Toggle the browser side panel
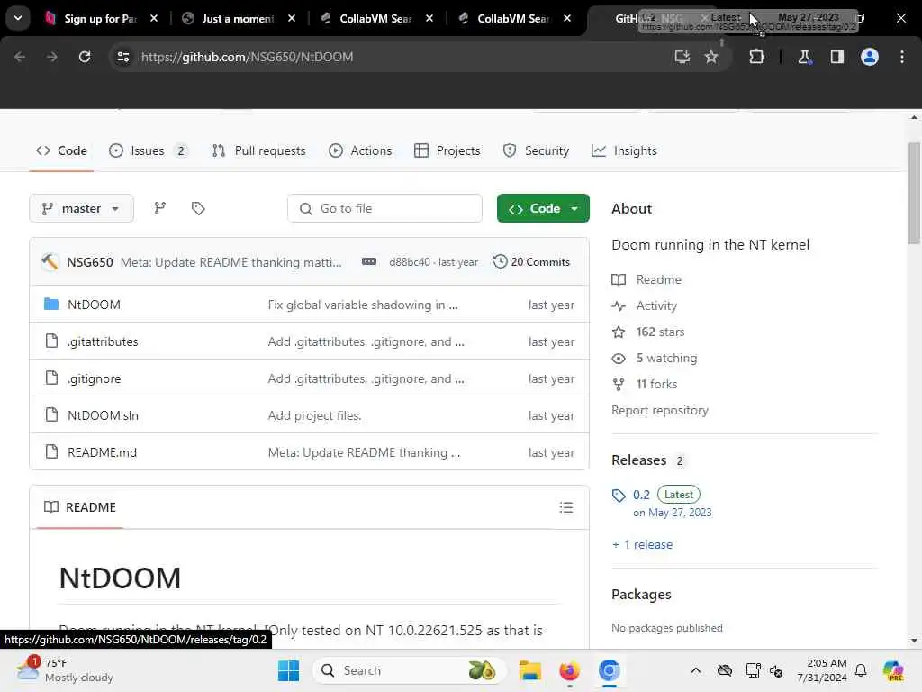This screenshot has height=692, width=922. [836, 57]
